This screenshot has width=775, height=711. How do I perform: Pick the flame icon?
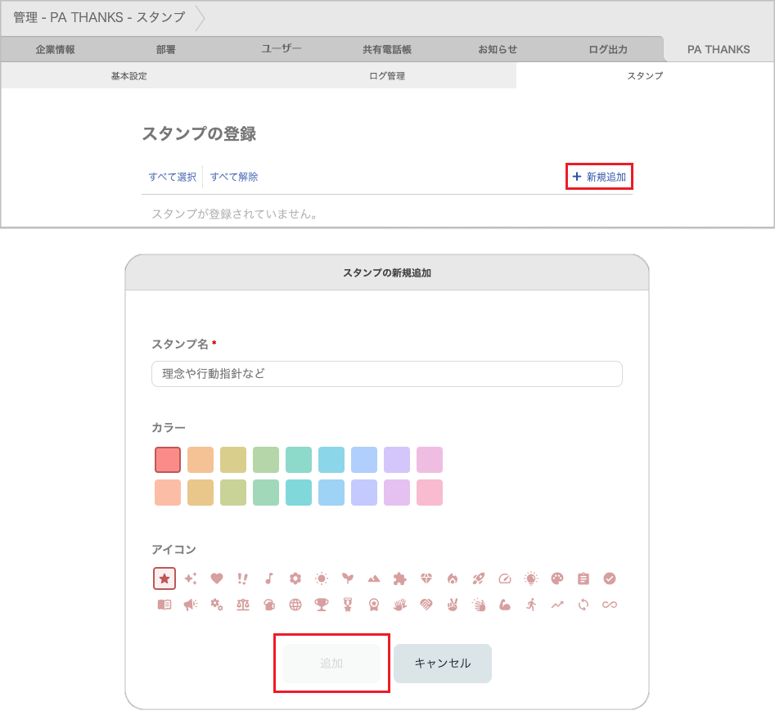coord(453,578)
